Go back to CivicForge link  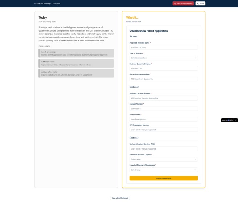(42, 4)
